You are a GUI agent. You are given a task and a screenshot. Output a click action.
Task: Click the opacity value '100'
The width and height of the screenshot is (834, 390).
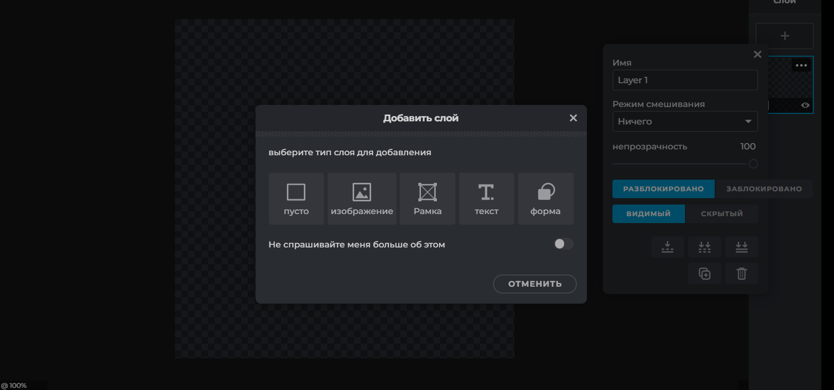pyautogui.click(x=748, y=146)
